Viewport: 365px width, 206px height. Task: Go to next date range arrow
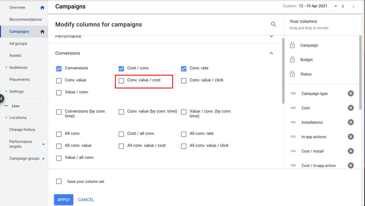point(354,6)
